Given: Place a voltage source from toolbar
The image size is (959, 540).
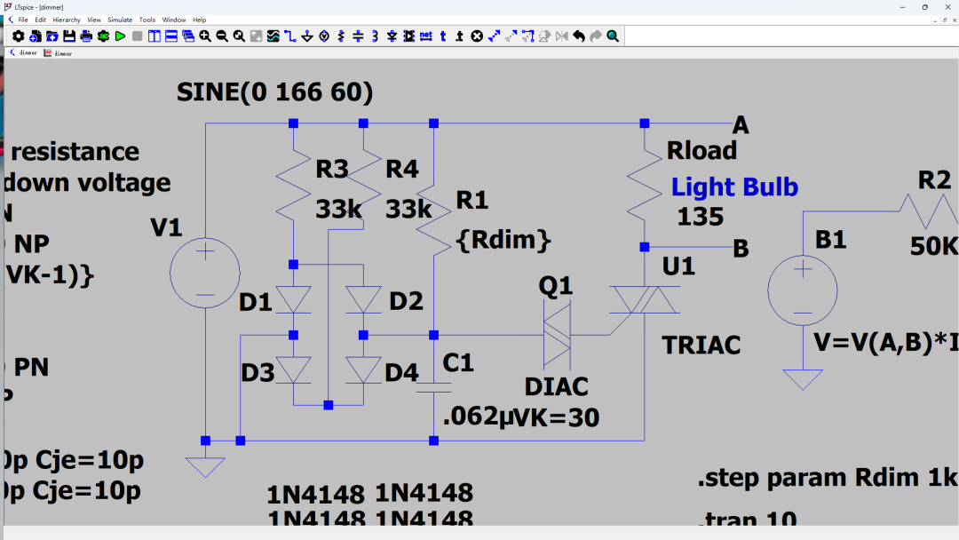Looking at the screenshot, I should click(324, 36).
